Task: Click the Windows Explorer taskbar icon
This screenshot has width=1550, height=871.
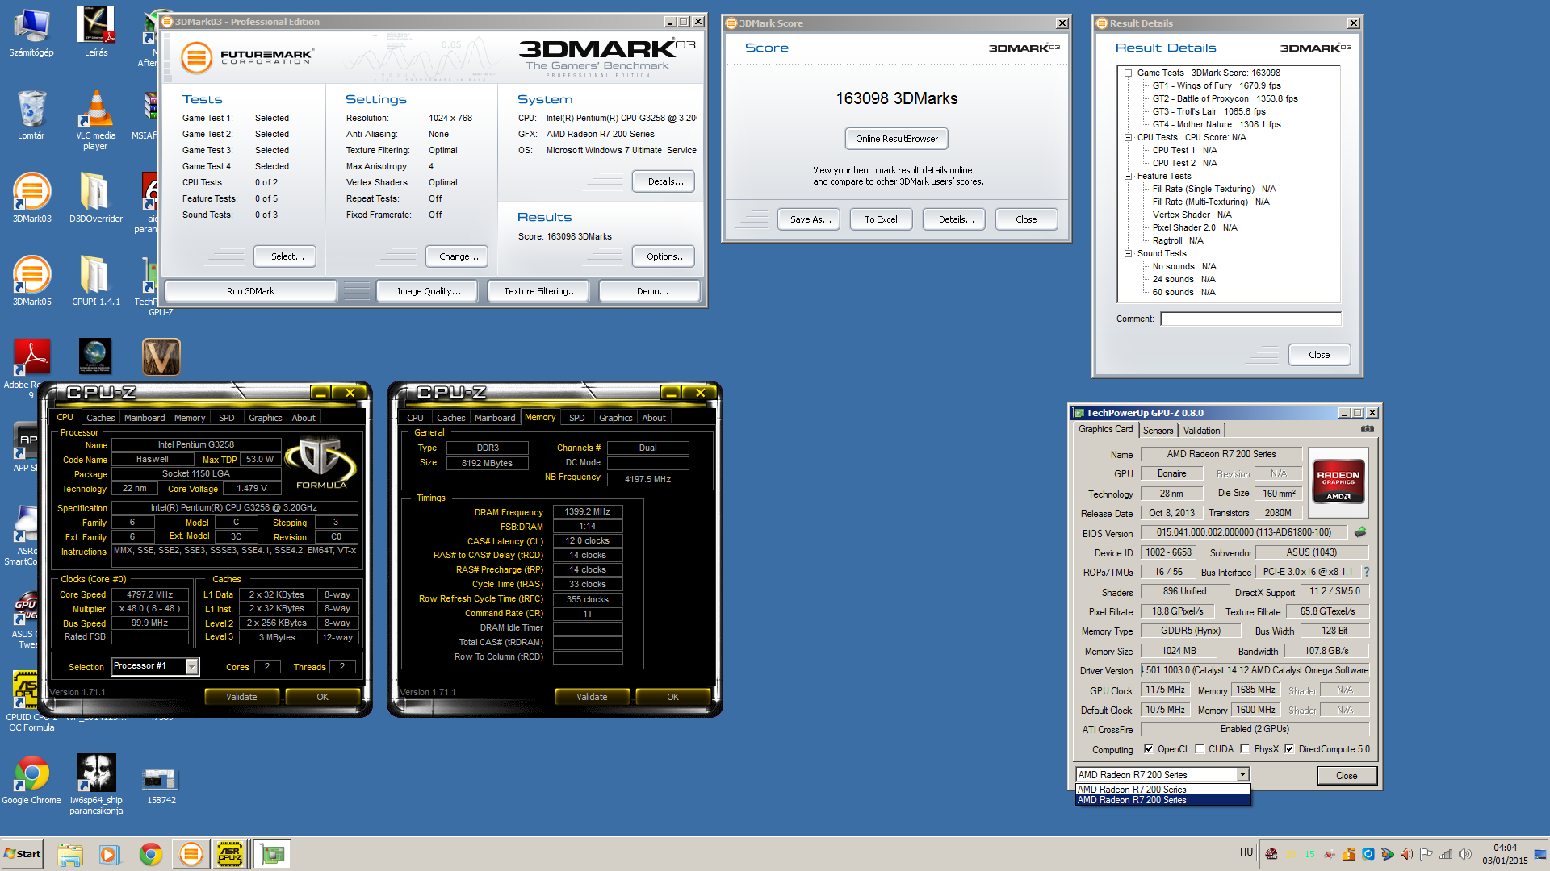Action: (x=70, y=854)
